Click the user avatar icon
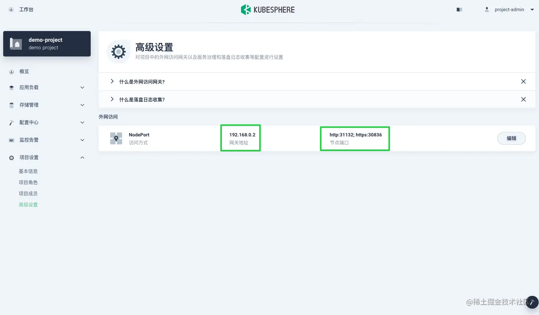Viewport: 539px width, 315px height. pyautogui.click(x=487, y=10)
